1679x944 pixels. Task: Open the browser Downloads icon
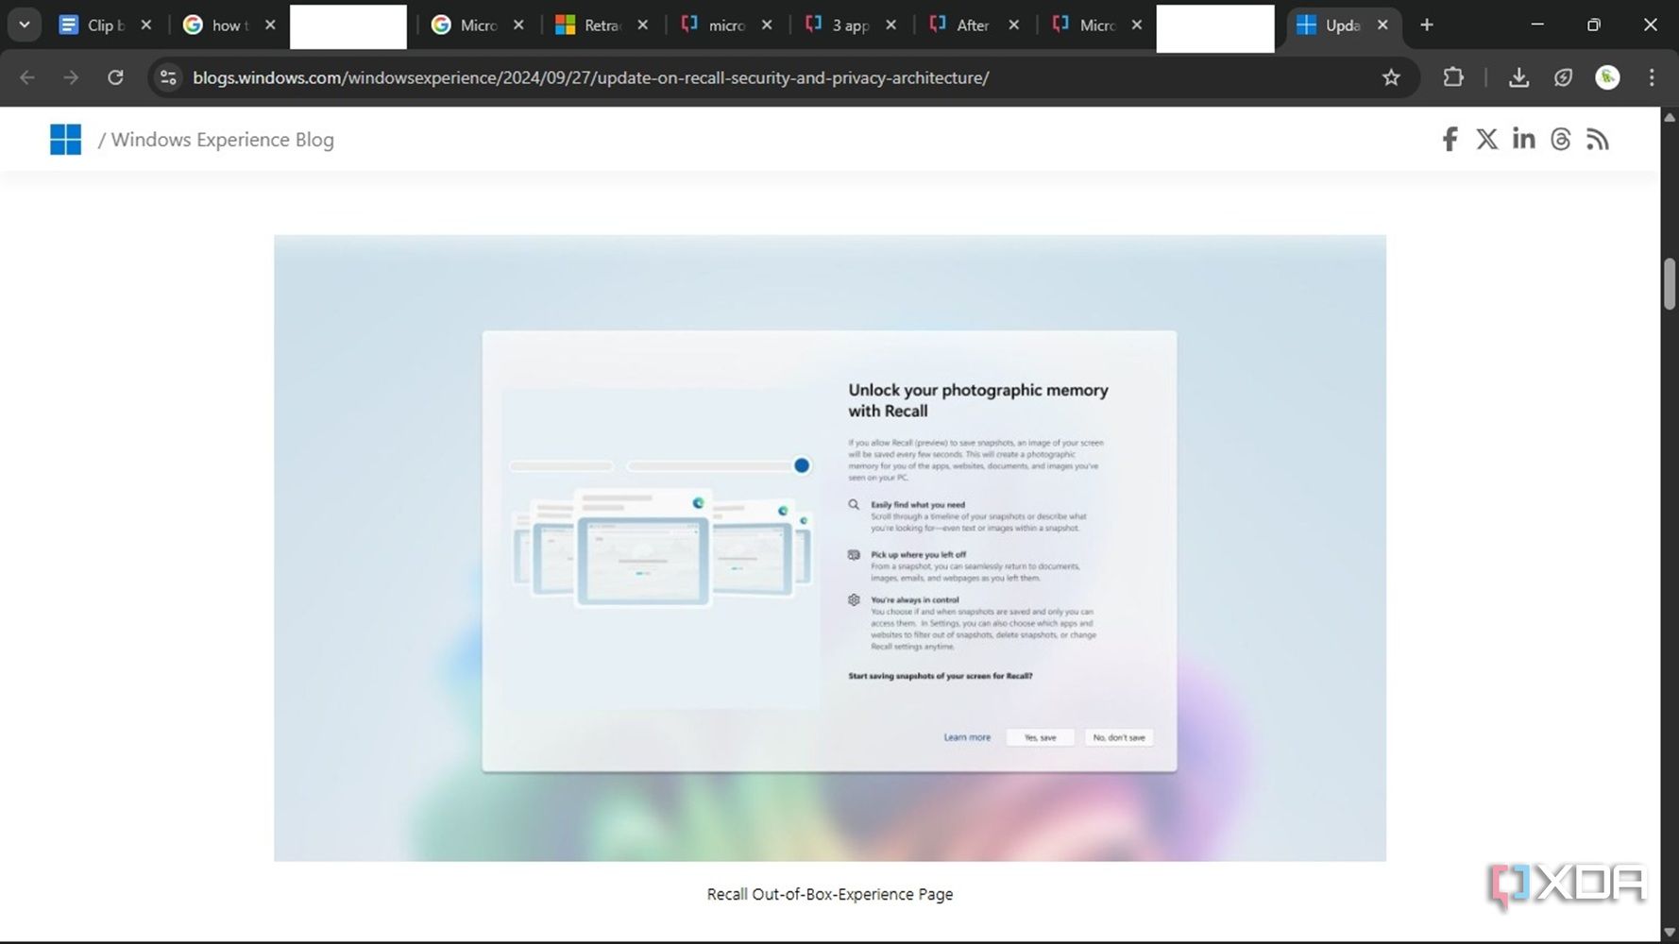(1518, 77)
